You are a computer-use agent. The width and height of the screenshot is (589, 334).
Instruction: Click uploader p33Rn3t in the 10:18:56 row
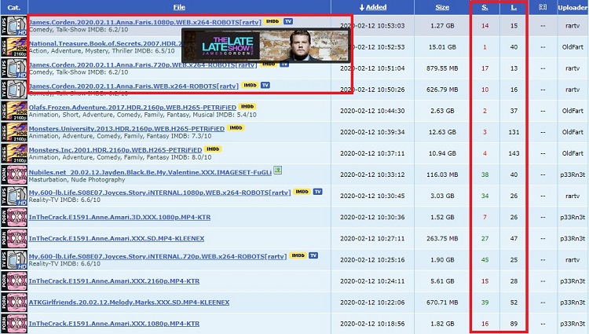click(573, 324)
